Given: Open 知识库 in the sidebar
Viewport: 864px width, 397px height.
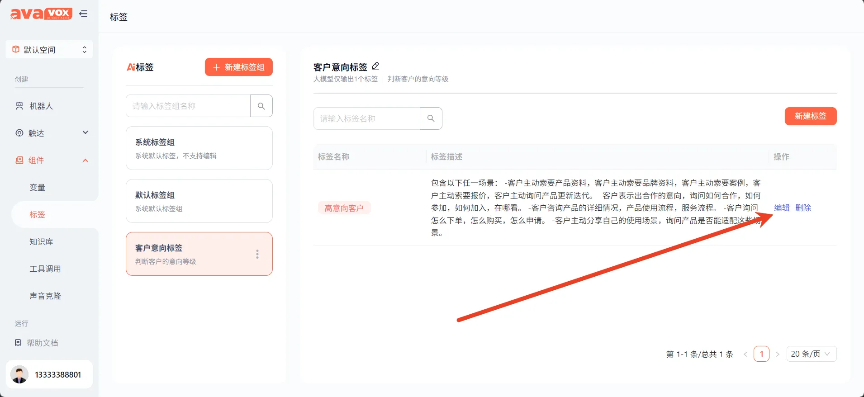Looking at the screenshot, I should (x=41, y=241).
